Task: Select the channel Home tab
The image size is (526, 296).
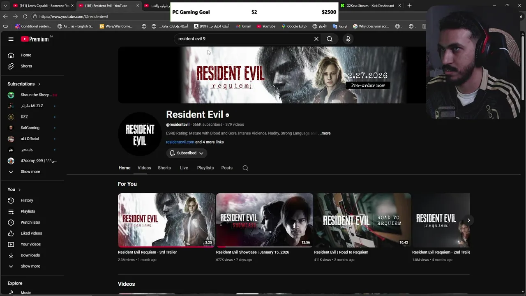Action: coord(125,168)
